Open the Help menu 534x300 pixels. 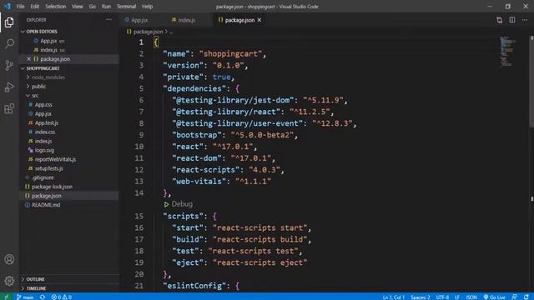click(147, 7)
